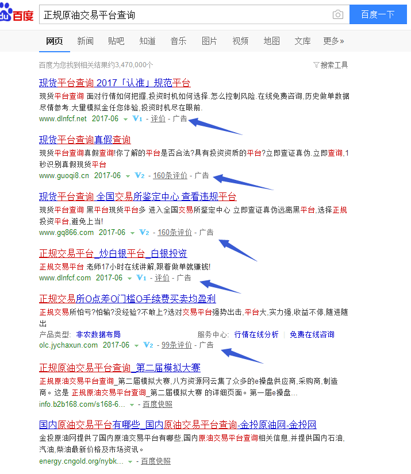Open result 正规原油交易平台查询_第二届模拟大赛
The image size is (411, 474).
pyautogui.click(x=120, y=368)
